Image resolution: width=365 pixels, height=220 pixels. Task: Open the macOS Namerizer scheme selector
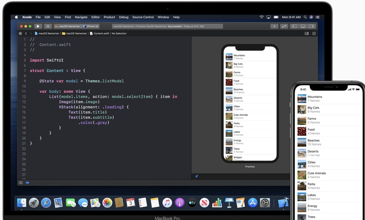tap(68, 26)
